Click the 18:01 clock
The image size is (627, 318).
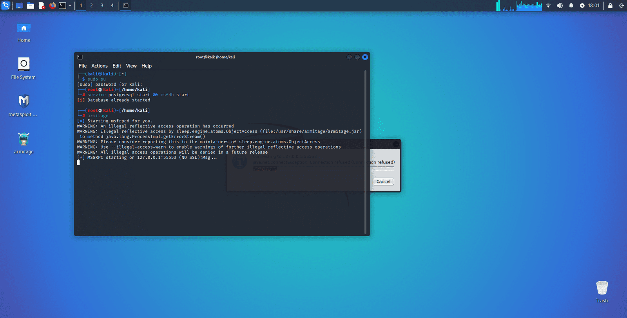pos(594,5)
